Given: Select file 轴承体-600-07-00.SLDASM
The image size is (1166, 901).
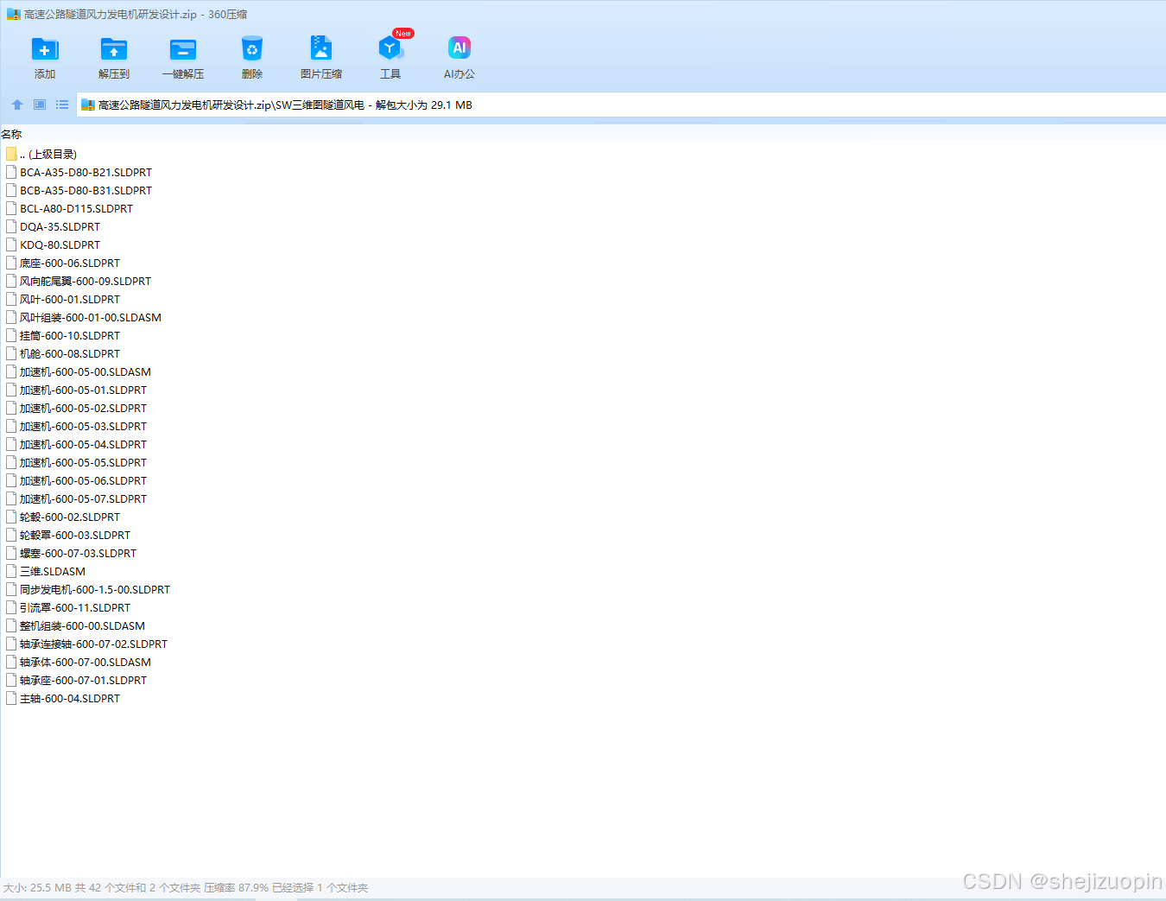Looking at the screenshot, I should 79,662.
